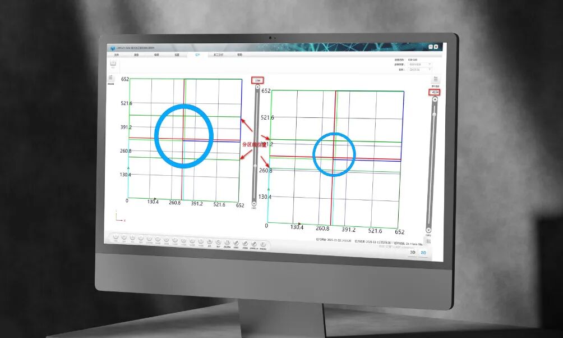The width and height of the screenshot is (563, 338).
Task: Switch to the 2D view
Action: 423,253
